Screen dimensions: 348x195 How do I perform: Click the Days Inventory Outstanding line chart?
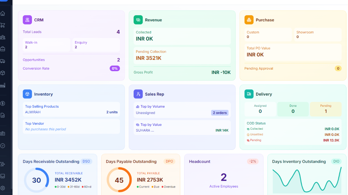pyautogui.click(x=306, y=181)
